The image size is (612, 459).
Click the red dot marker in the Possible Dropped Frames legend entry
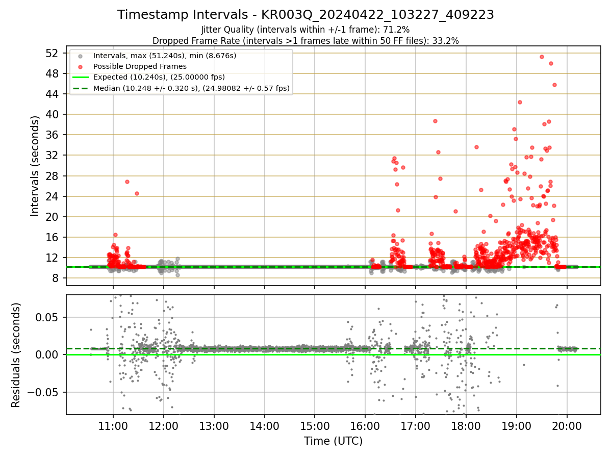point(80,66)
